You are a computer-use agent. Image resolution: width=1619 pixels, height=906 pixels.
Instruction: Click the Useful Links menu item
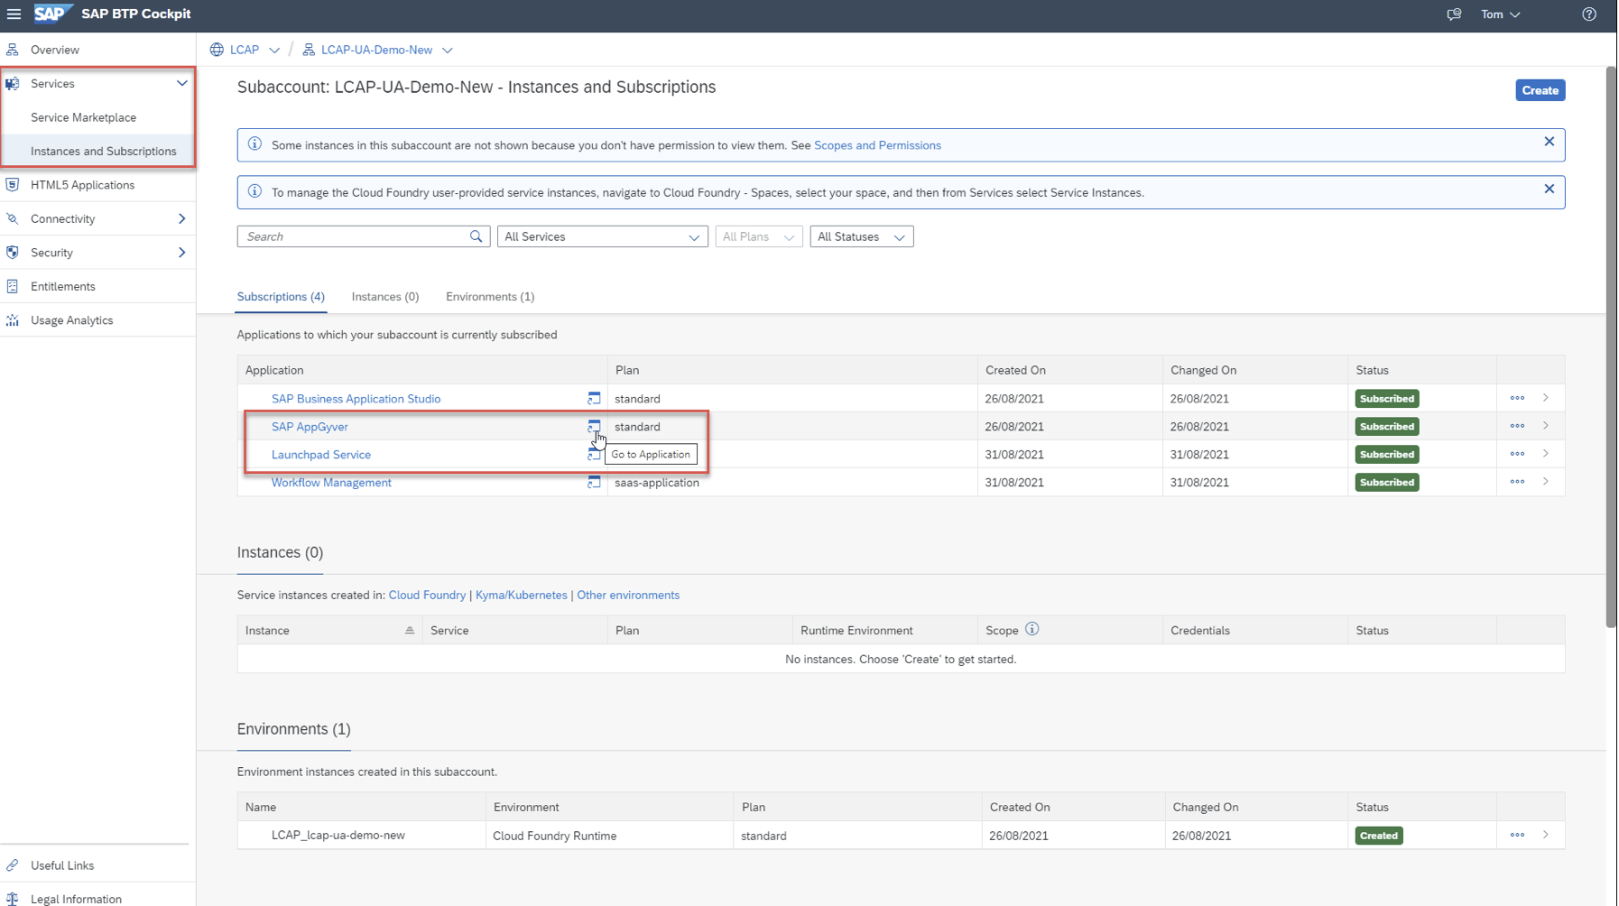(x=61, y=865)
